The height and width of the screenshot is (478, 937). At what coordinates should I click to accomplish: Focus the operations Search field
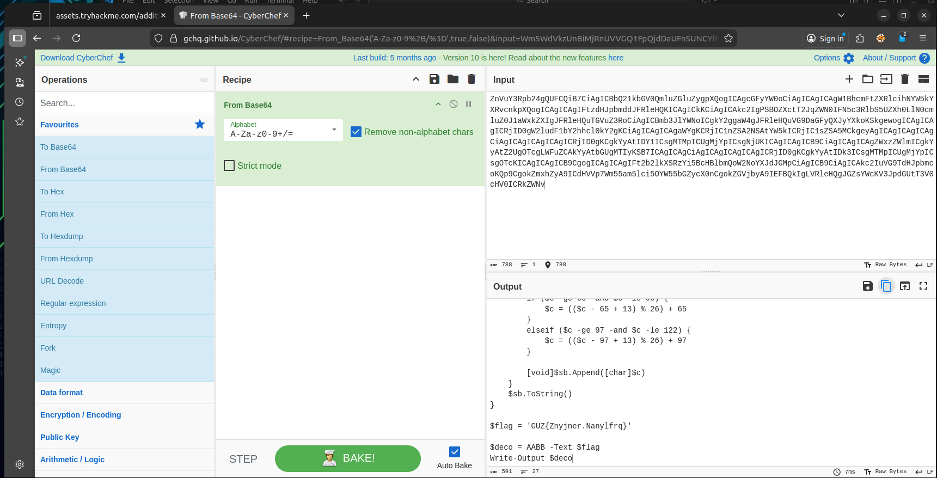[124, 103]
